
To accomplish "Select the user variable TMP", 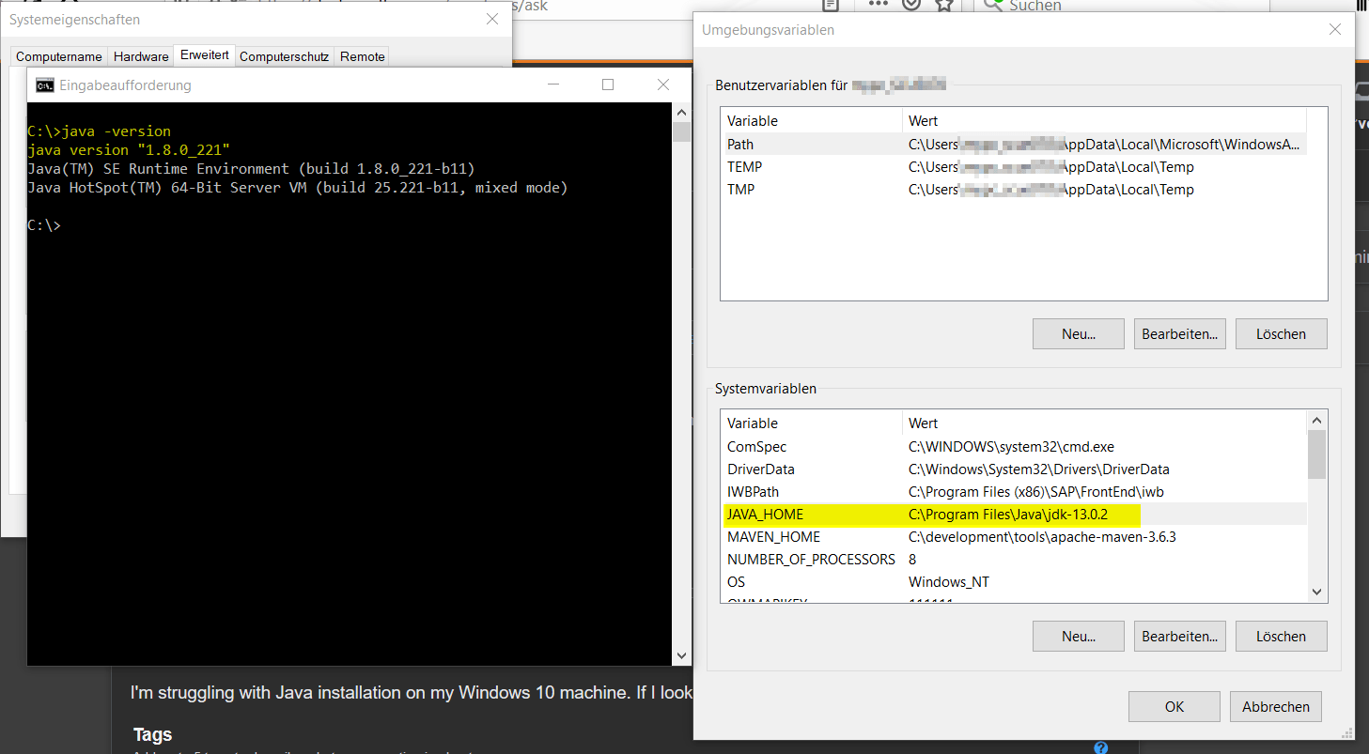I will pyautogui.click(x=1014, y=189).
